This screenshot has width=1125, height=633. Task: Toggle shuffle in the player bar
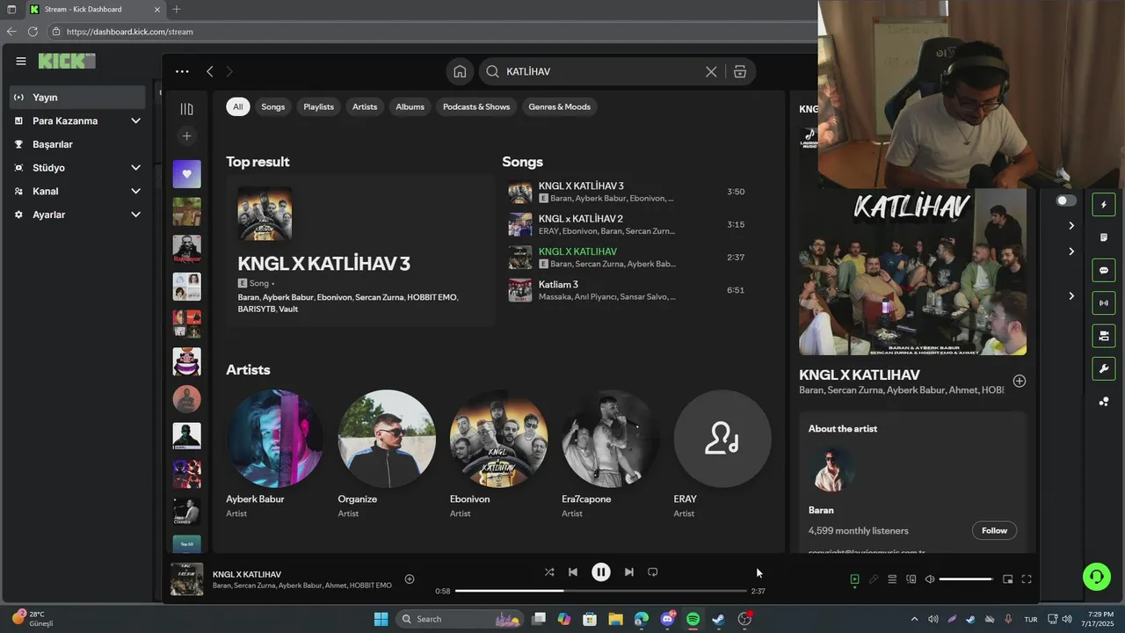pyautogui.click(x=549, y=572)
